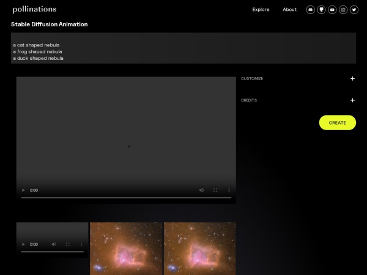Viewport: 367px width, 275px height.
Task: Open the Twitter link icon
Action: tap(354, 10)
